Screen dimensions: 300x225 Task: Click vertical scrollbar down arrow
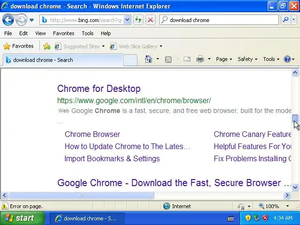pyautogui.click(x=295, y=187)
